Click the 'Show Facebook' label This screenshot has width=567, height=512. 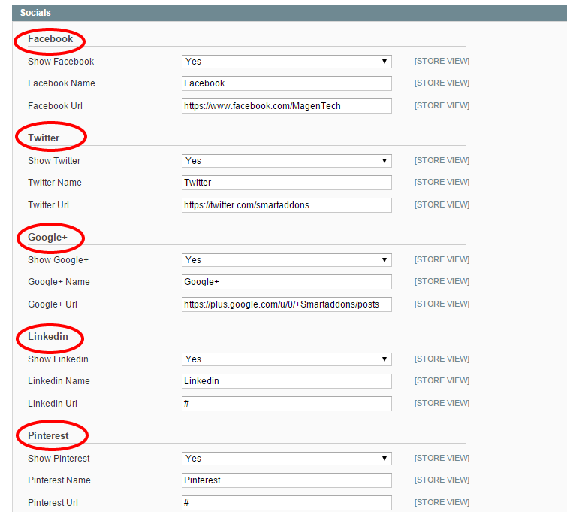click(61, 62)
